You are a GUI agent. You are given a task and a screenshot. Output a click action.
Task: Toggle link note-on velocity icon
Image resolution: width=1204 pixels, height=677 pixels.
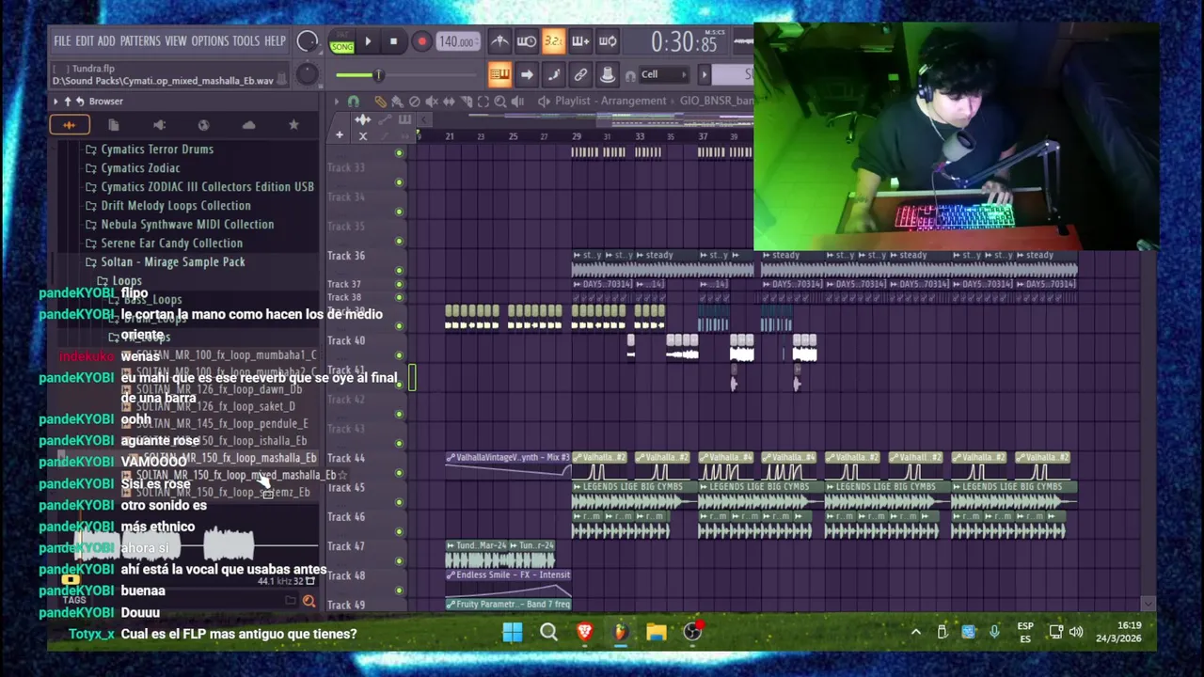pos(580,74)
